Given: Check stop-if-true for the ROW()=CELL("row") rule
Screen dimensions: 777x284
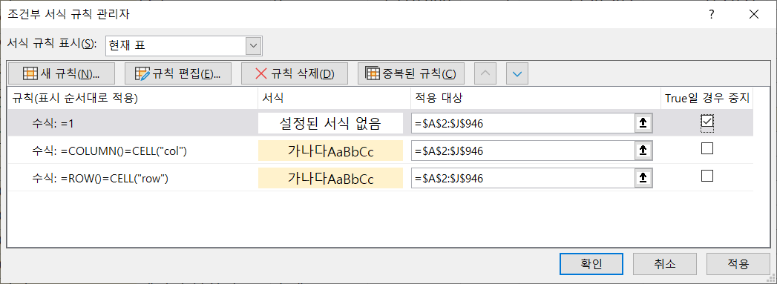Looking at the screenshot, I should point(707,176).
